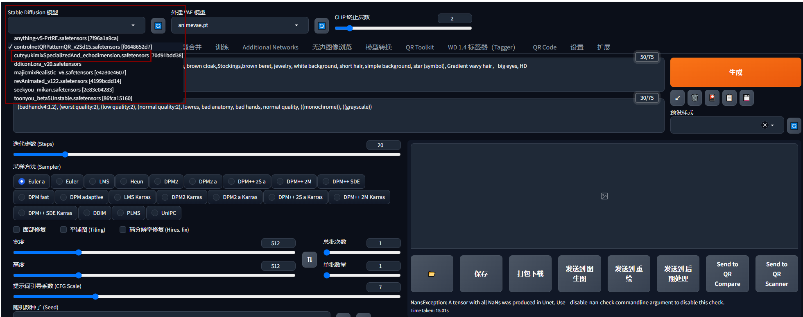This screenshot has height=317, width=803.
Task: Toggle the 平铺图 (Tiling) checkbox
Action: click(63, 230)
